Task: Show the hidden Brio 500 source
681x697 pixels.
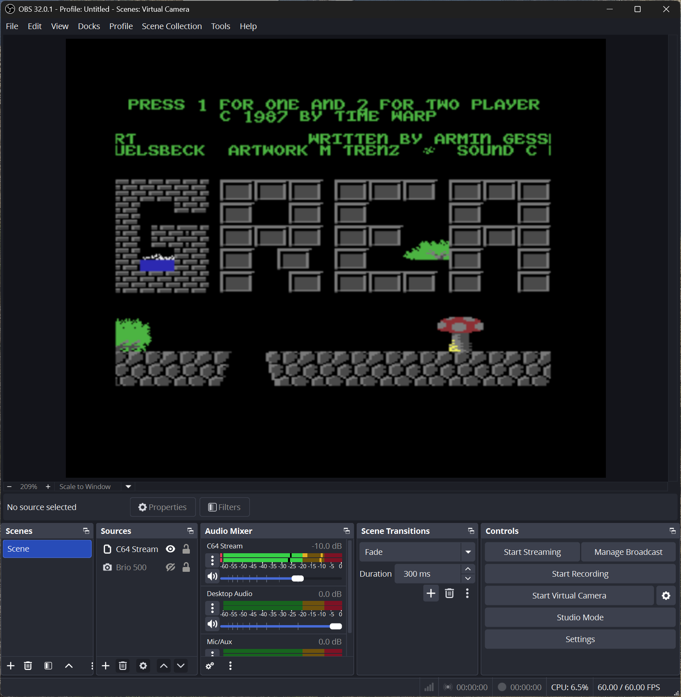Action: (170, 567)
